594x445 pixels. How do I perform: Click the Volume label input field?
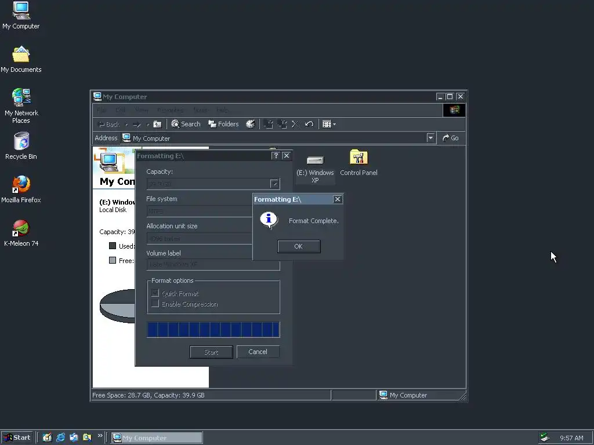(213, 264)
